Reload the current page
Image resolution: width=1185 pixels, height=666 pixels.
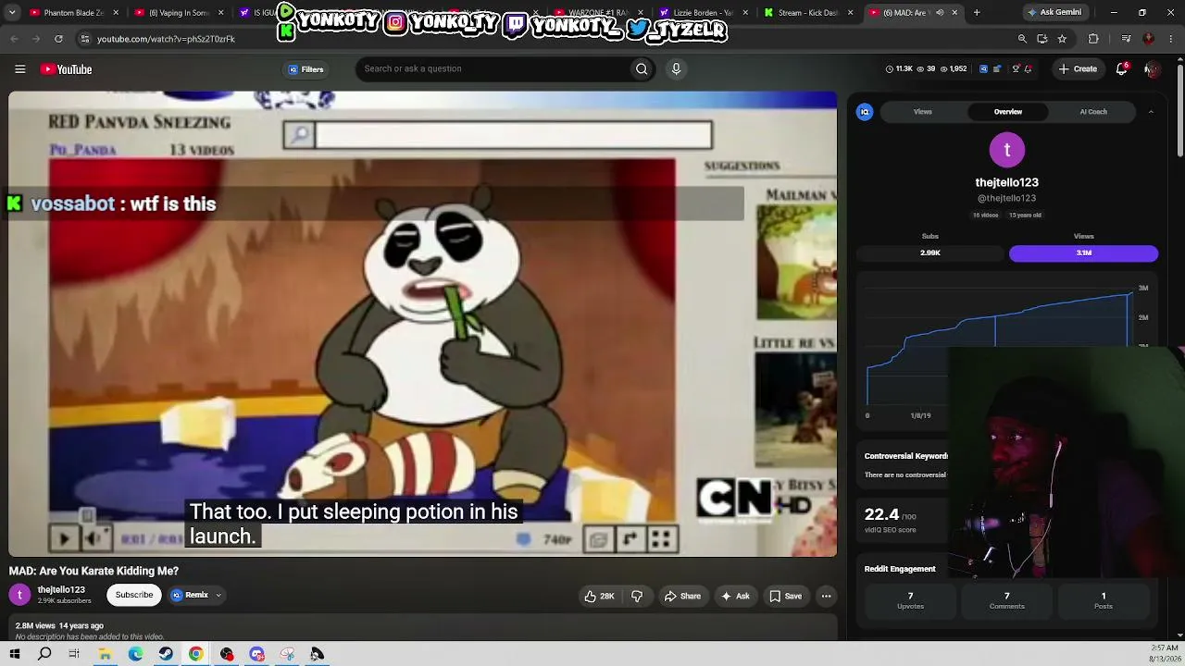pos(58,39)
